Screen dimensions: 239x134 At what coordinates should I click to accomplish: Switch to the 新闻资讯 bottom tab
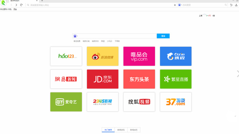click(x=121, y=130)
